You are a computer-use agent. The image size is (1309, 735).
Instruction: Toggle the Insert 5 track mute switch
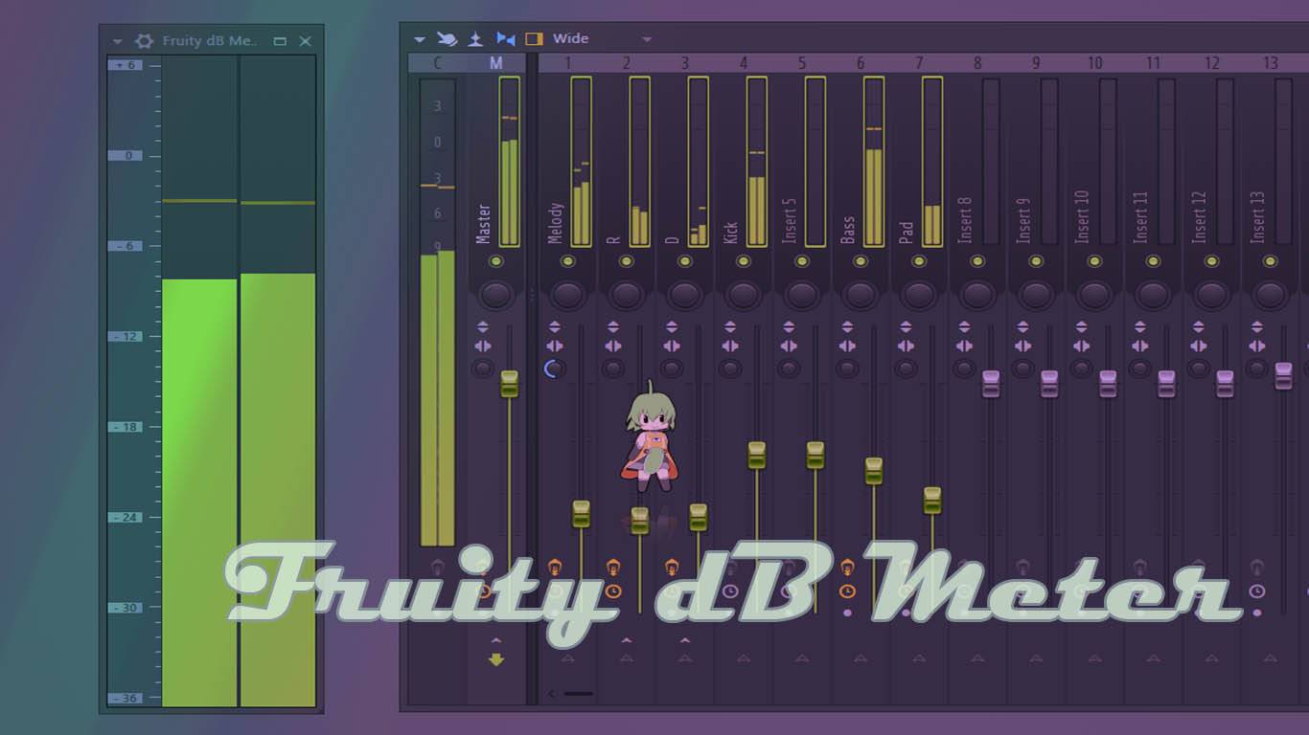[x=802, y=261]
